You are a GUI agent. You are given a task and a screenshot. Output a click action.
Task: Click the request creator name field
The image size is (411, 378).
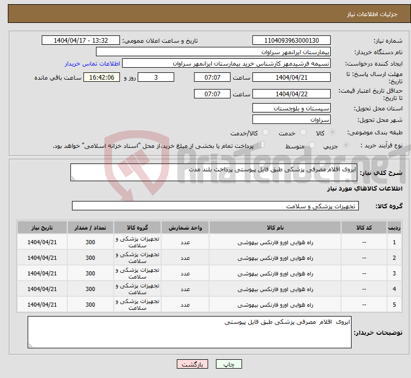pyautogui.click(x=226, y=64)
